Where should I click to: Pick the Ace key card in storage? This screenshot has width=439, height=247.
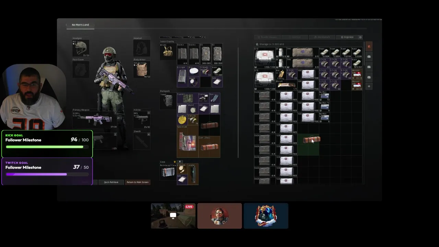[281, 74]
